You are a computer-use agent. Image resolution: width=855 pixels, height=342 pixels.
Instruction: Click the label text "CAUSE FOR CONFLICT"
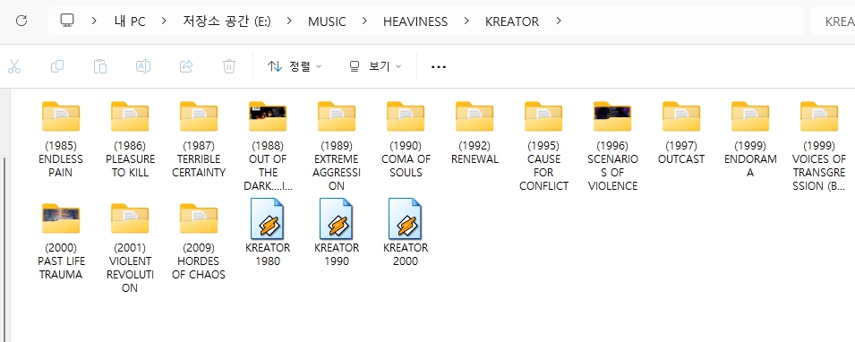(x=543, y=173)
